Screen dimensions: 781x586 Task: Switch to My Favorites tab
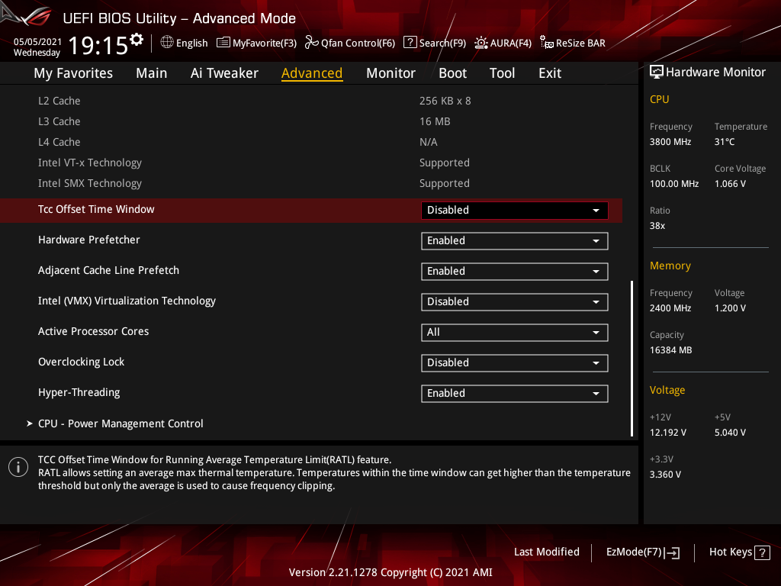[73, 73]
